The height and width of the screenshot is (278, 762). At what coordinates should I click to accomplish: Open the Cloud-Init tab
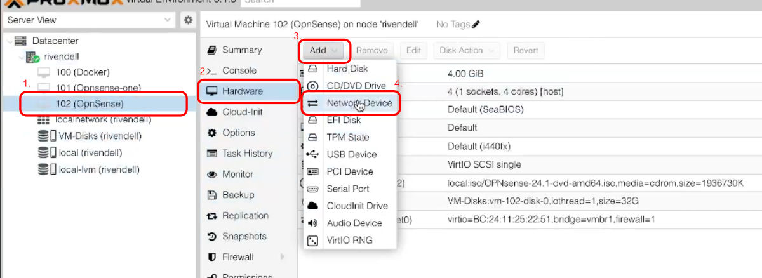(x=242, y=112)
